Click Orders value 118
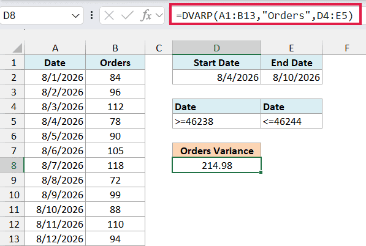The height and width of the screenshot is (246, 366). pos(115,165)
